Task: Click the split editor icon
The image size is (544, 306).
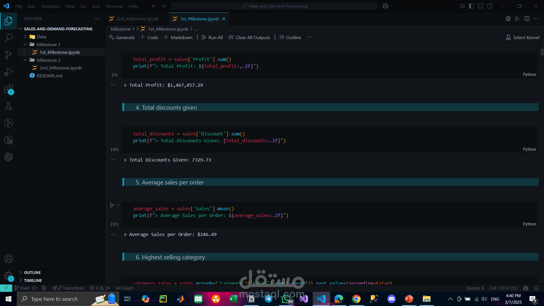Action: [x=527, y=19]
